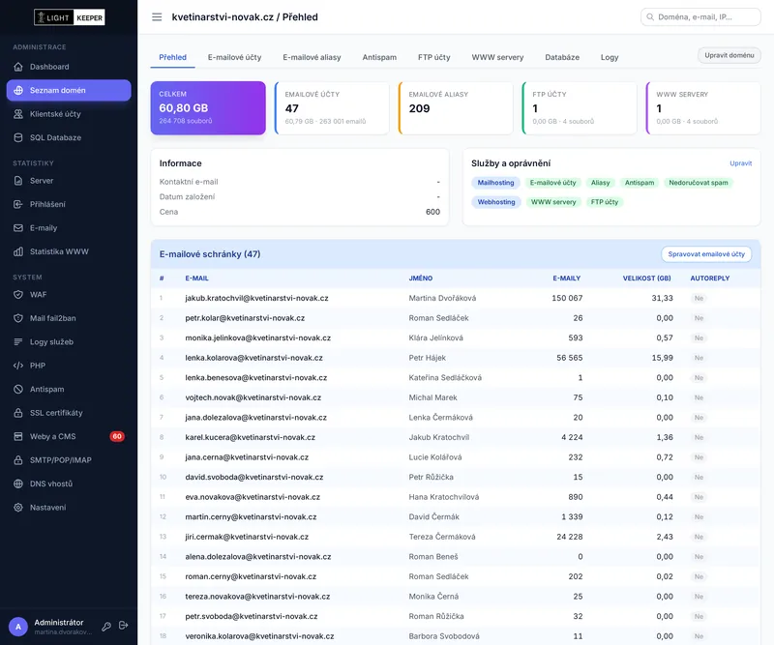Click the SQL Databaze database icon

click(x=18, y=137)
